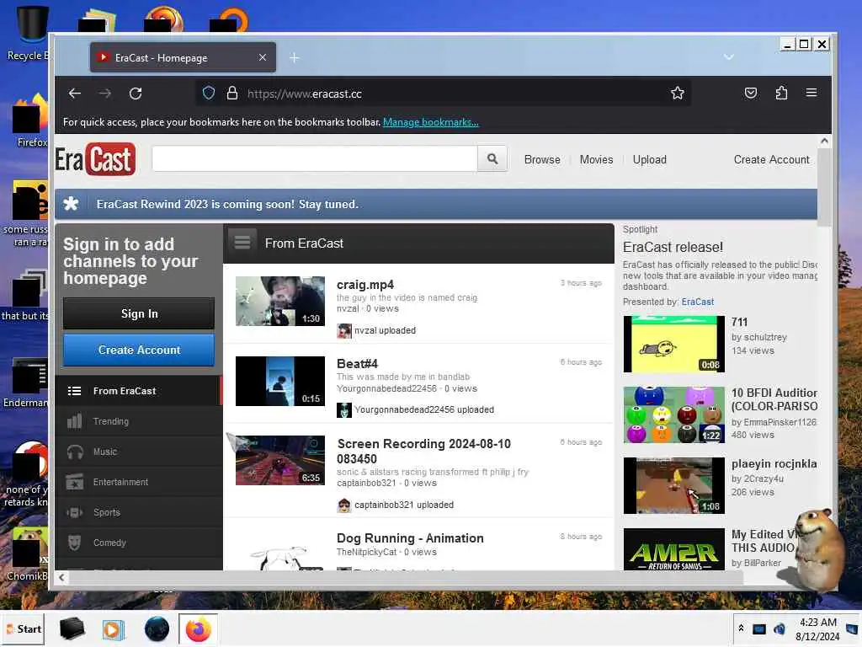Open the Manage bookmarks link
This screenshot has width=862, height=647.
pos(430,122)
